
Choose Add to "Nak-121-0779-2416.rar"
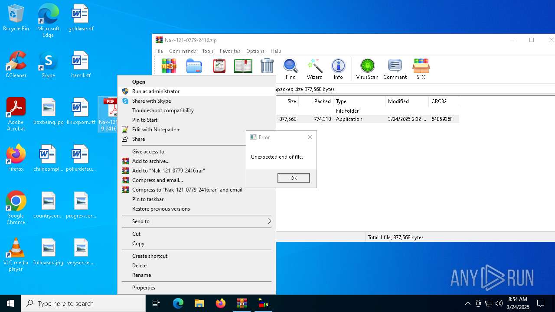click(x=182, y=171)
